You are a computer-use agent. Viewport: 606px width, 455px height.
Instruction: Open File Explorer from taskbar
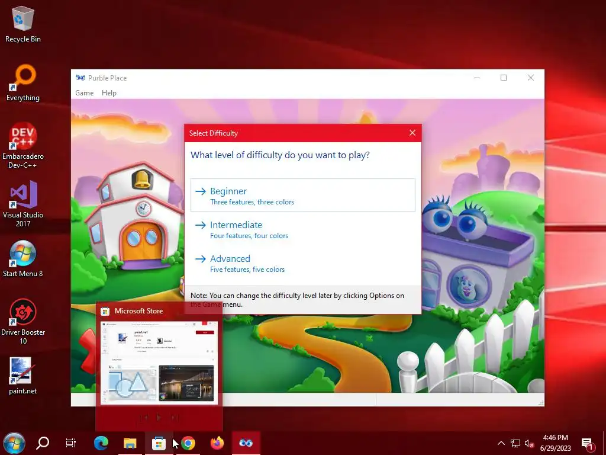pos(130,443)
